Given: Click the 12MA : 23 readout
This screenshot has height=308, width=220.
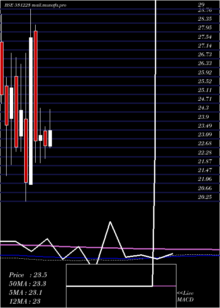Looking at the screenshot, I should coord(25,301).
